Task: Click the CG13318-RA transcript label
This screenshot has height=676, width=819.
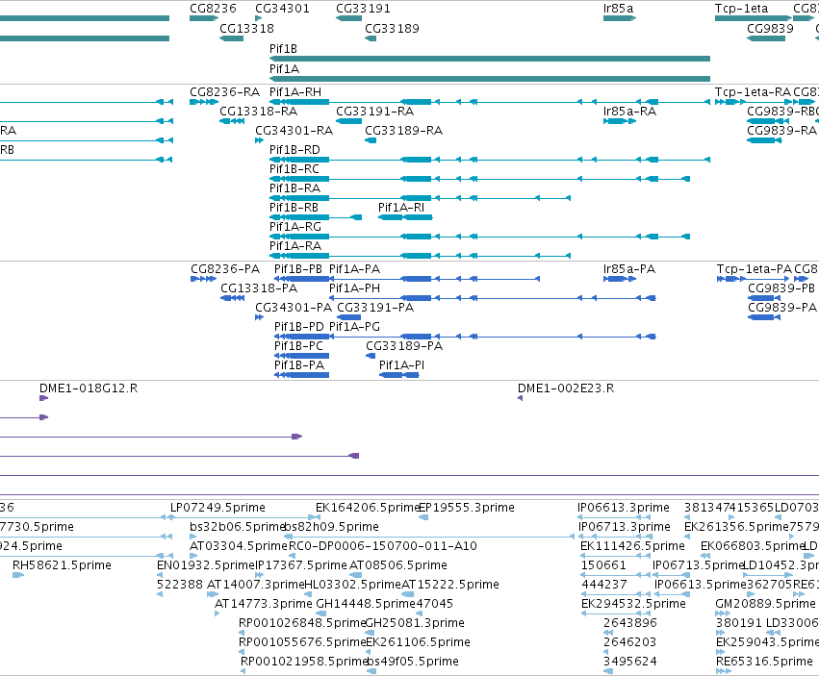Action: 258,112
